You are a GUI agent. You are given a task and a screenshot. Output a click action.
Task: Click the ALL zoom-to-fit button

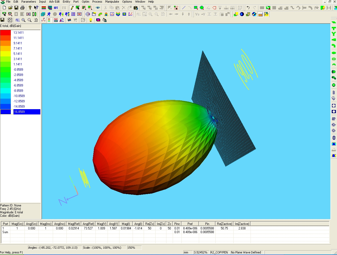[x=17, y=20]
